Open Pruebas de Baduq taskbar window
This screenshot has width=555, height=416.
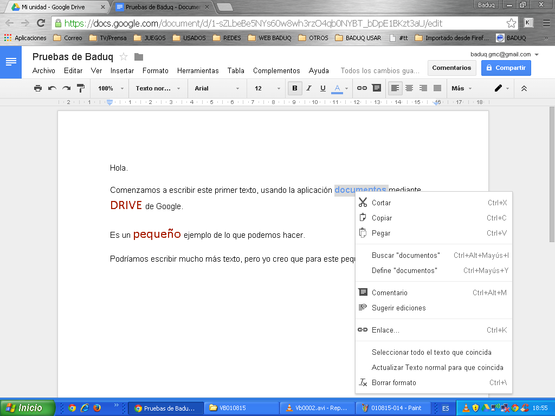point(165,408)
